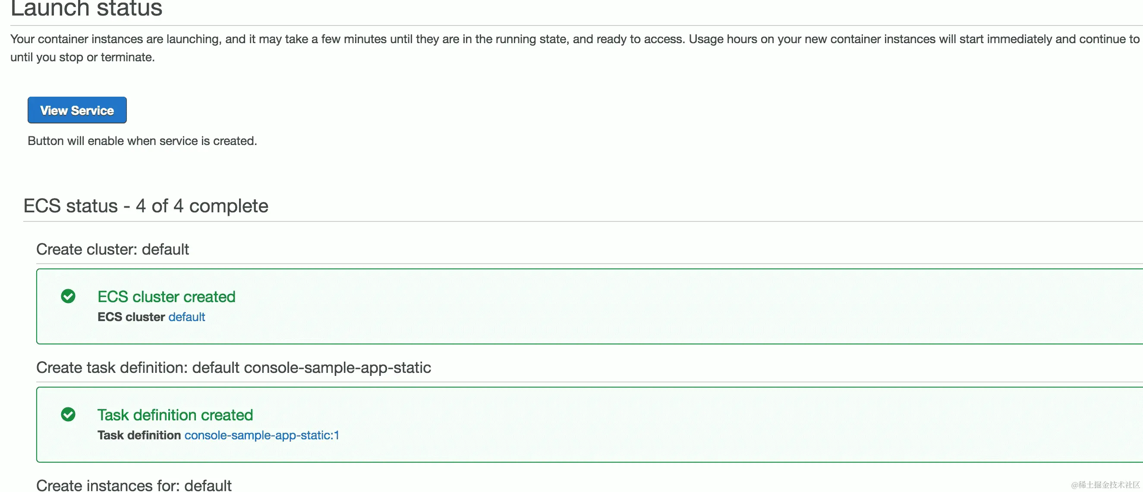Click the ECS cluster created status message
Viewport: 1143px width, 492px height.
[x=166, y=296]
